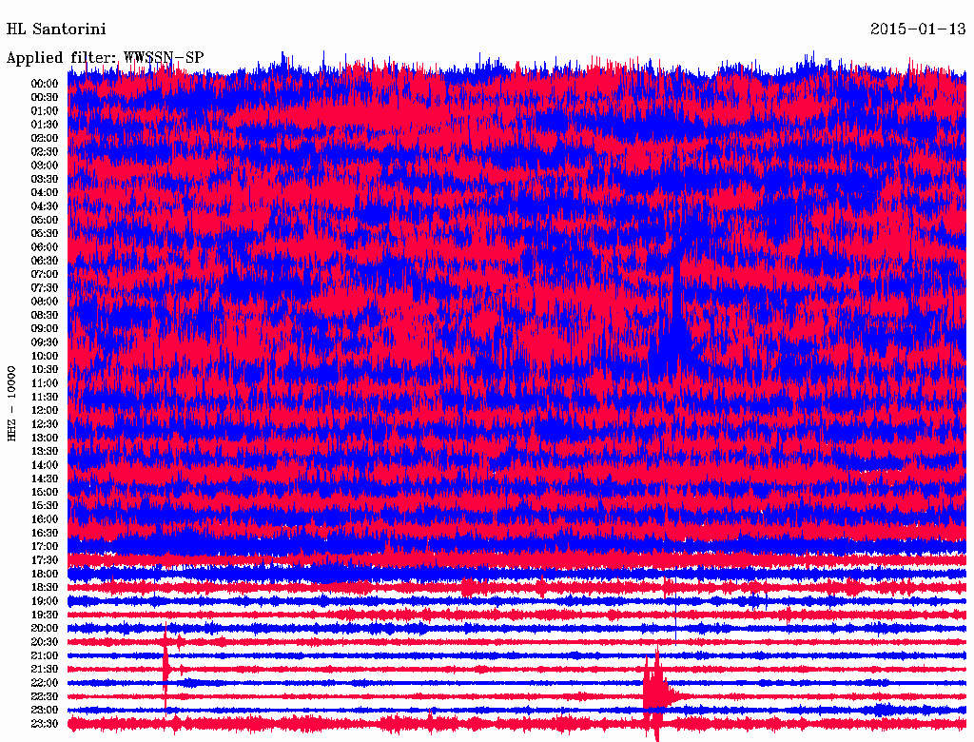Screen dimensions: 974x742
Task: Select the 15:00 time label
Action: coord(45,492)
